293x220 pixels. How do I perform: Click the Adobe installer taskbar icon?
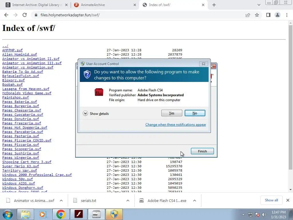click(96, 214)
